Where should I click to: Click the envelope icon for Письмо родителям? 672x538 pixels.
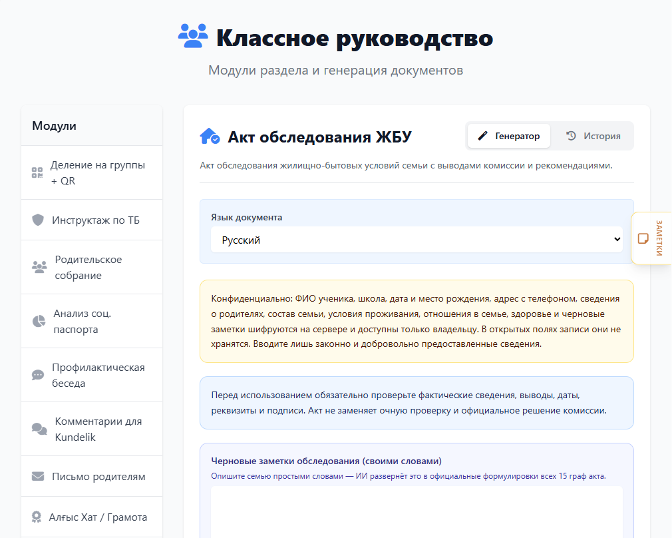pyautogui.click(x=38, y=476)
